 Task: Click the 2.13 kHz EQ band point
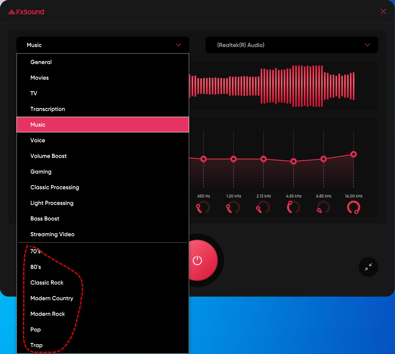[263, 159]
